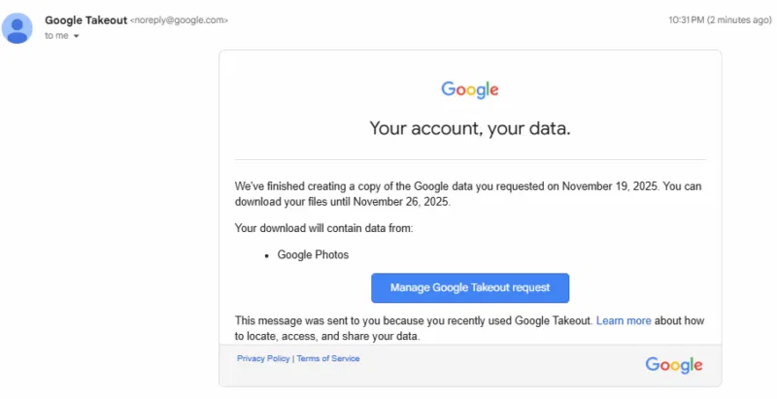Screen dimensions: 777x399
Task: Click the Google Takeout sender name
Action: point(85,19)
